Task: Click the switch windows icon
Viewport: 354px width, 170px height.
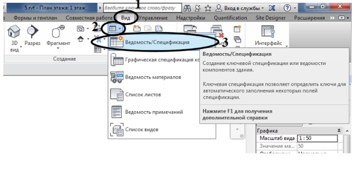Action: [190, 29]
